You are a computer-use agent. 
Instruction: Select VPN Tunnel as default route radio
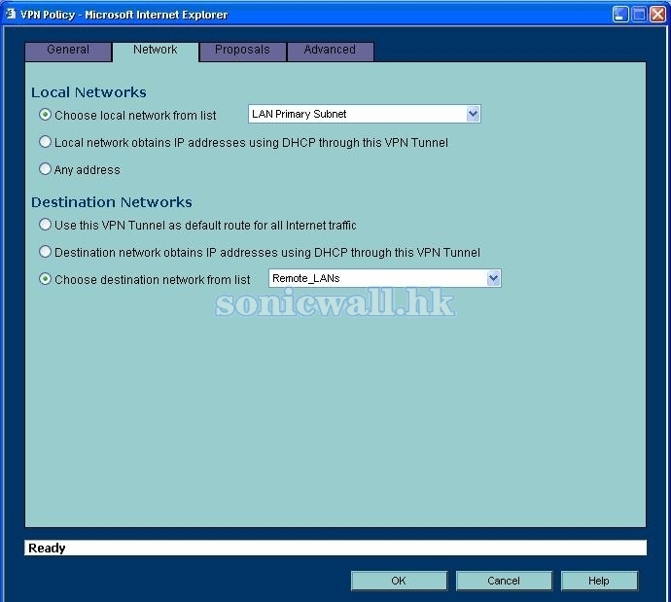(45, 225)
